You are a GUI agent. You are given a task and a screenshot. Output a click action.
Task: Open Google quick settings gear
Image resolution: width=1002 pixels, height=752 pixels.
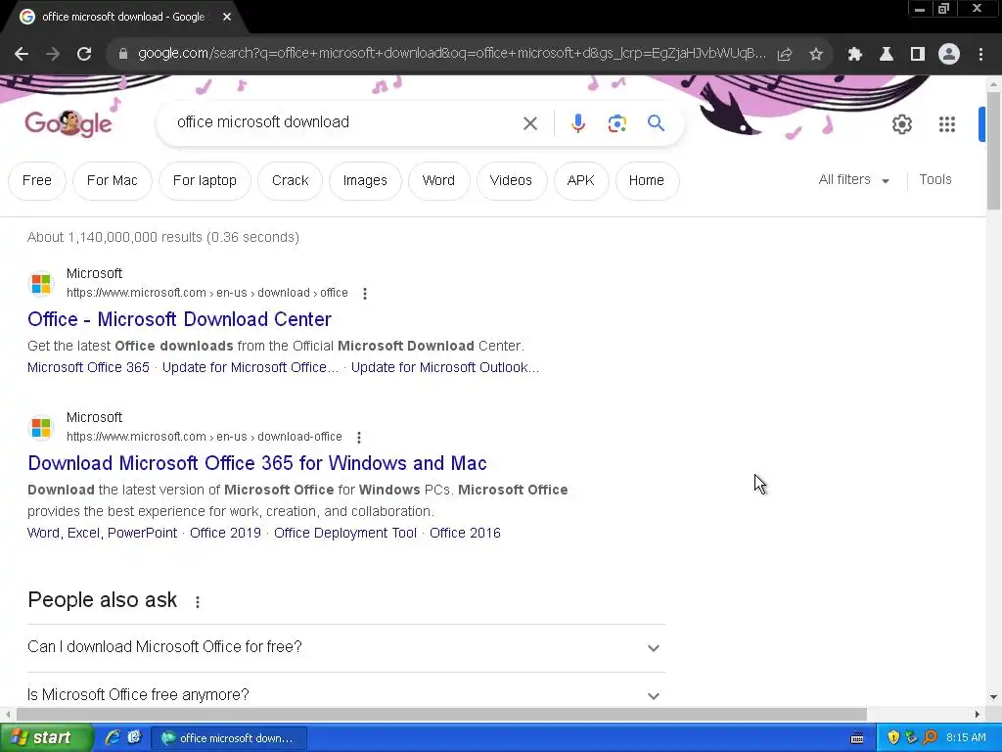pos(901,124)
